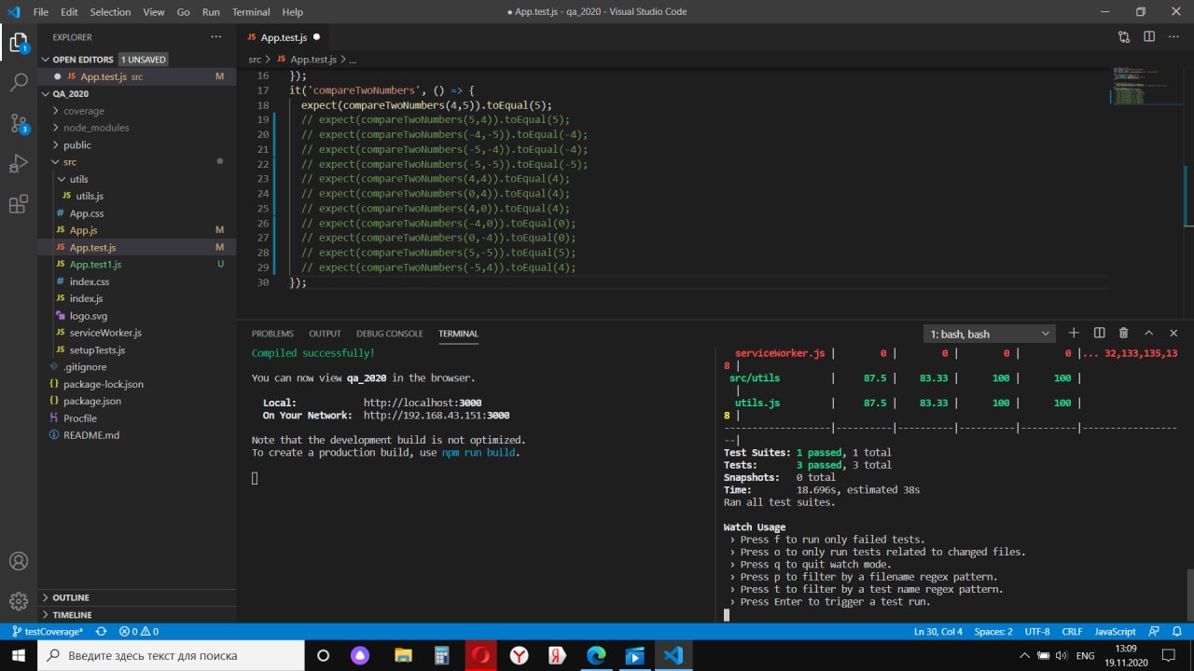Open Explorer Views and More Actions ellipsis
The width and height of the screenshot is (1194, 671).
tap(216, 37)
